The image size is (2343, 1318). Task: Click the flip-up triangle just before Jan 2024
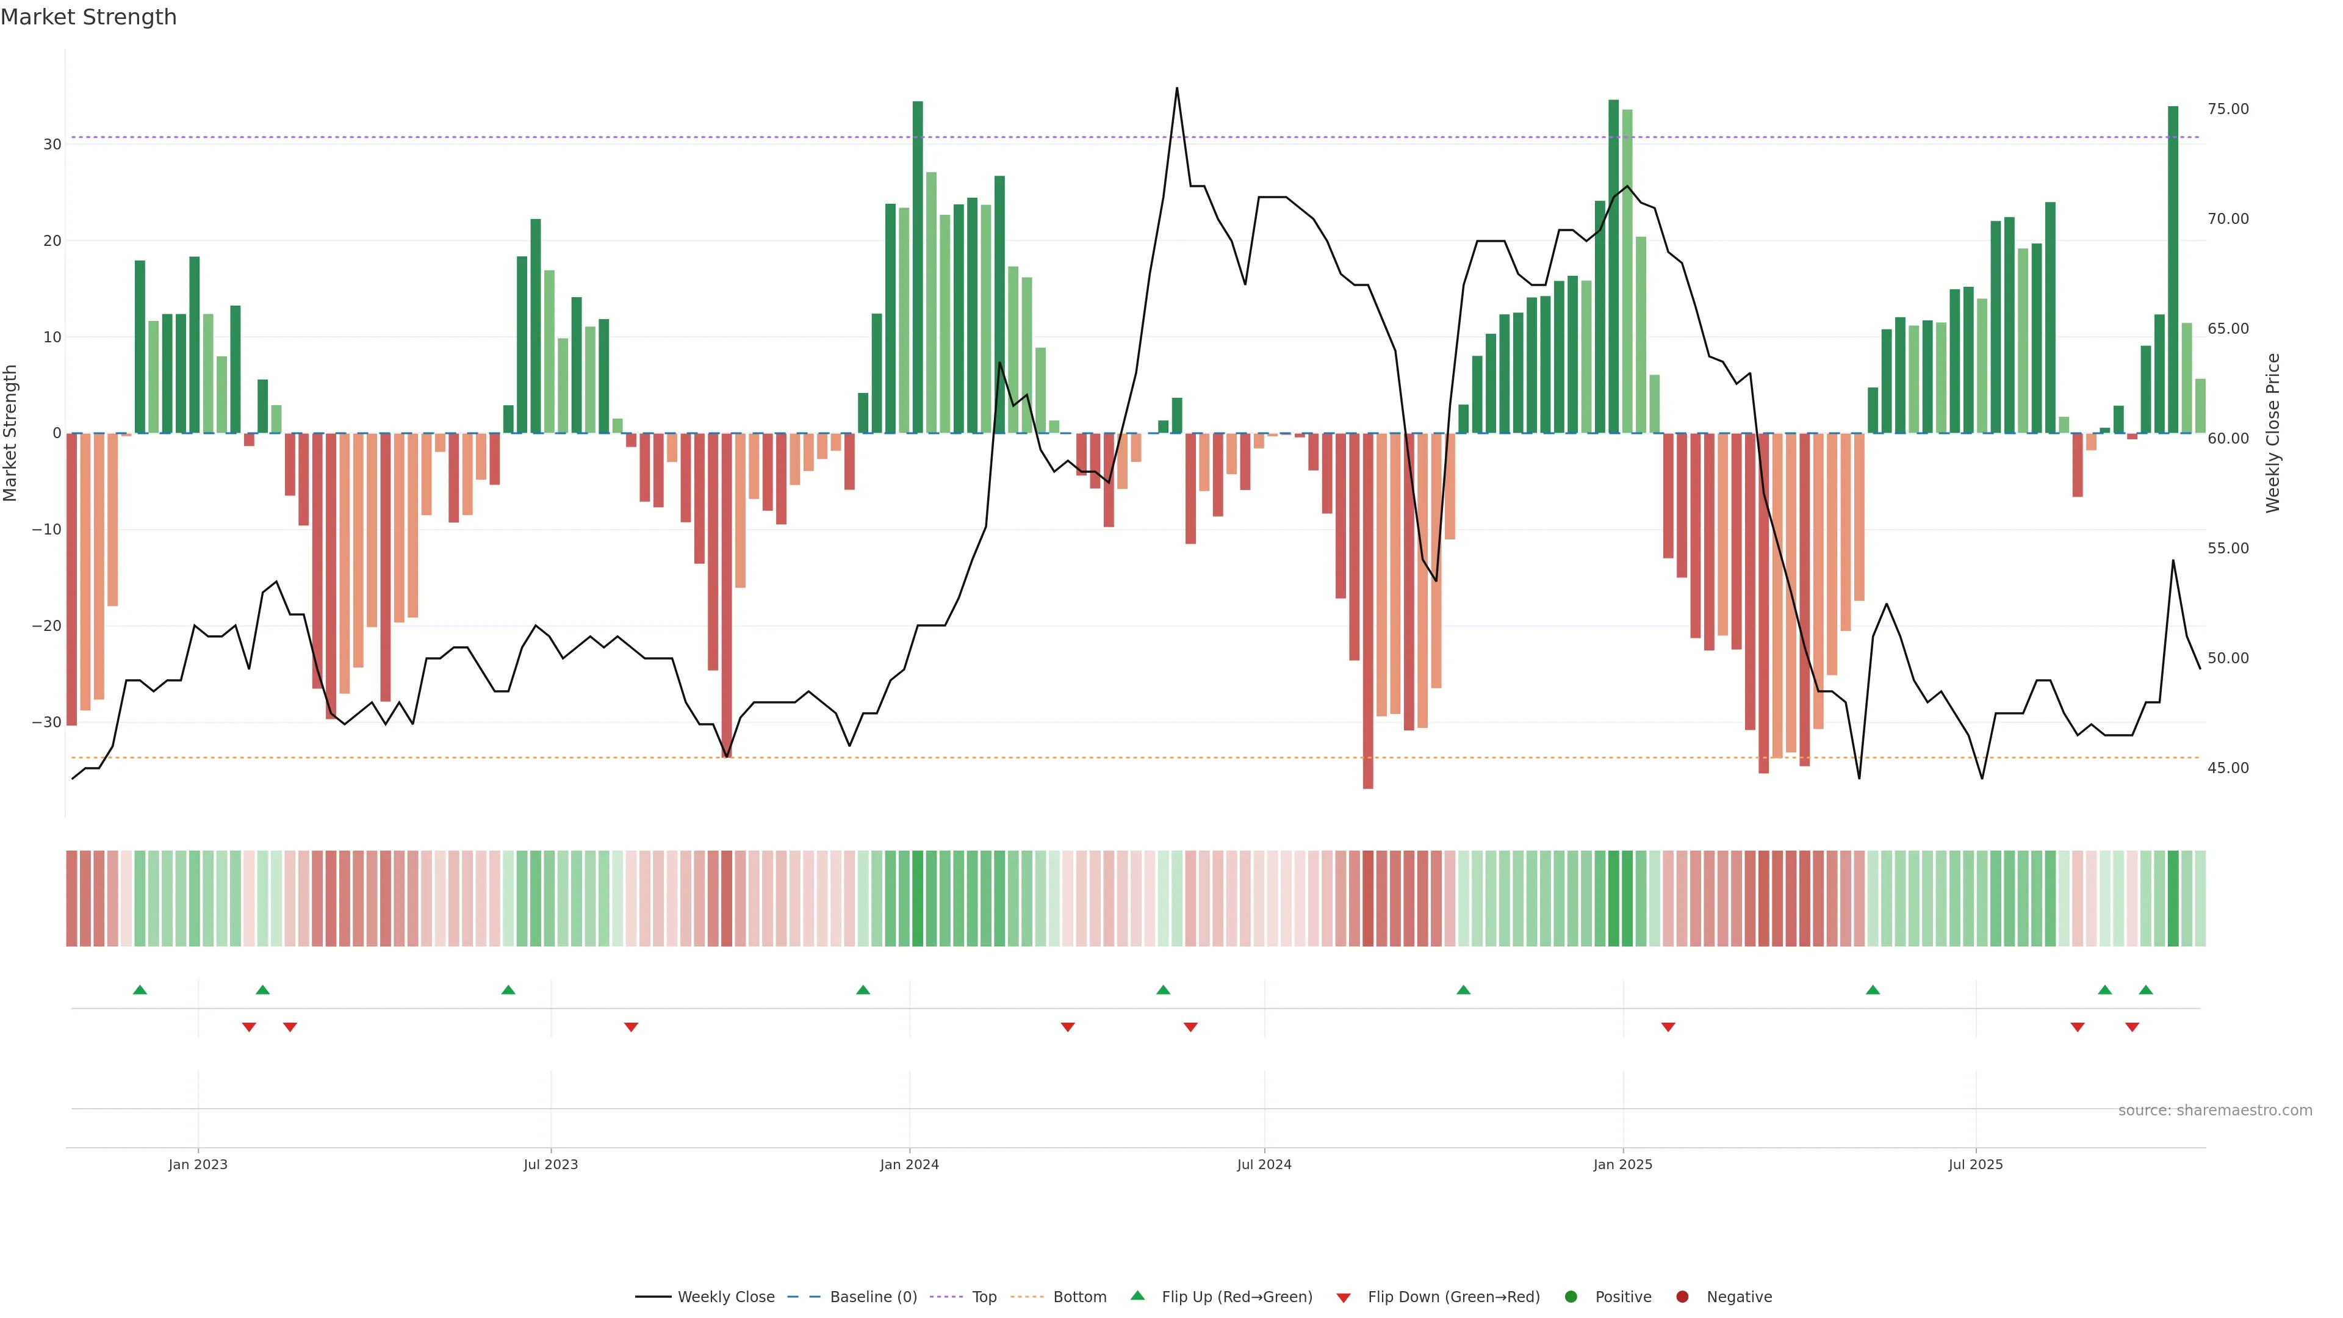[863, 990]
